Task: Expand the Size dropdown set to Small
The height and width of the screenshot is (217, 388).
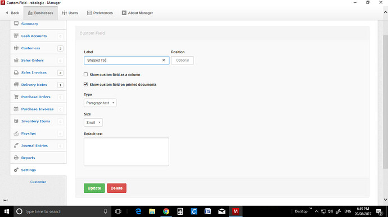Action: coord(93,122)
